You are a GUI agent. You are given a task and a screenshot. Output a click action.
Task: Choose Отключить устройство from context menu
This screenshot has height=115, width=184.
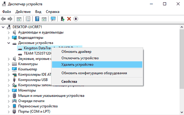pyautogui.click(x=97, y=58)
